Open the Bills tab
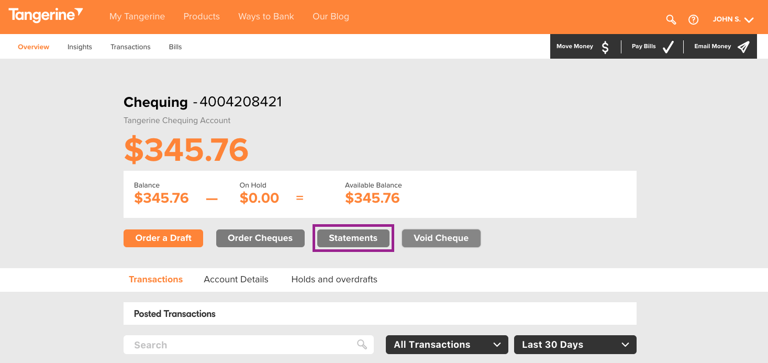Screen dimensions: 768x363 pos(175,47)
